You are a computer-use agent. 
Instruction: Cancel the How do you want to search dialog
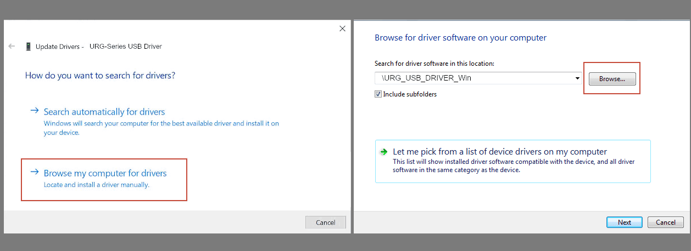click(x=326, y=222)
